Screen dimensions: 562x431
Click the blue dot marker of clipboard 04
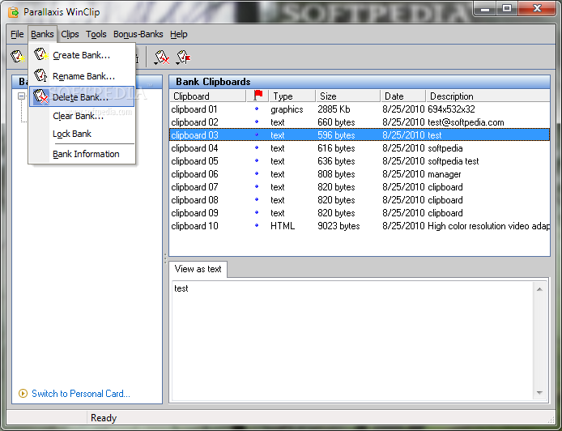coord(257,147)
